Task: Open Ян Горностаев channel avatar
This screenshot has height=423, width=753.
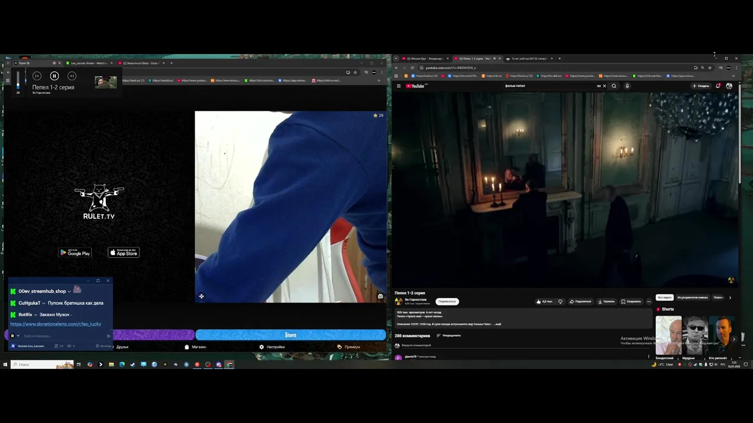Action: click(398, 301)
